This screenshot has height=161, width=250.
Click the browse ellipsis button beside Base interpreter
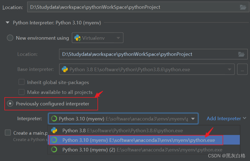pos(242,69)
